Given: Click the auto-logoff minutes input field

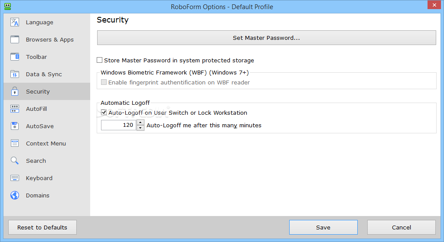Looking at the screenshot, I should [119, 125].
